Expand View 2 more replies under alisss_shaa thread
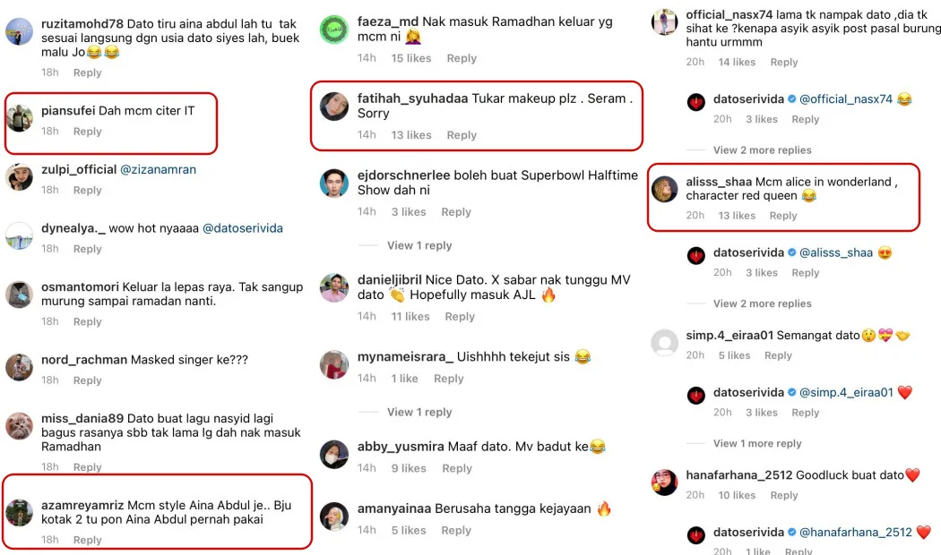 (762, 303)
